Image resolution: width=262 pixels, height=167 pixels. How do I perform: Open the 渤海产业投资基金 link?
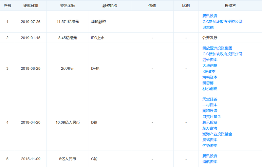(x=217, y=134)
